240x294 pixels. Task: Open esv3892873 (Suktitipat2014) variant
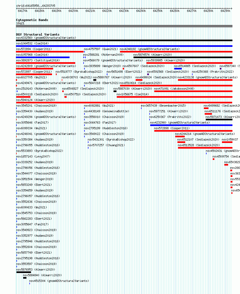[x=38, y=60]
